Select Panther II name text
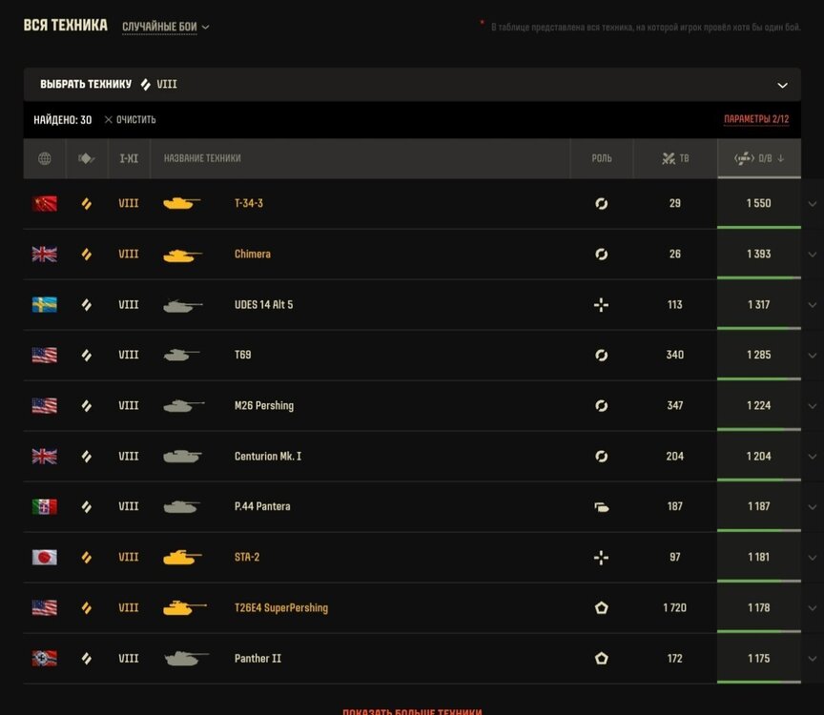Screen dimensions: 824x715 tap(257, 658)
